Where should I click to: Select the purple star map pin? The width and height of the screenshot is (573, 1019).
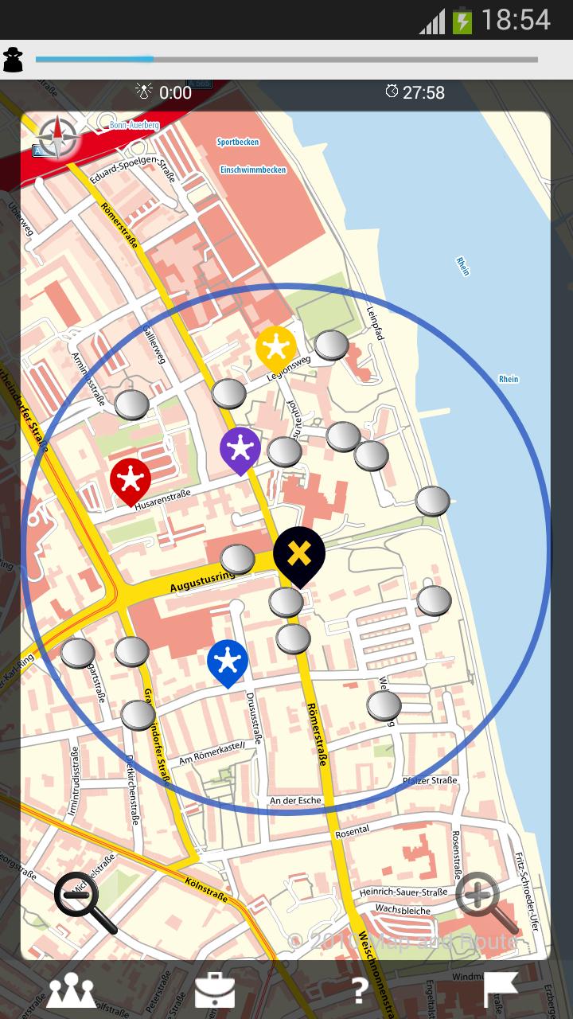pos(240,449)
